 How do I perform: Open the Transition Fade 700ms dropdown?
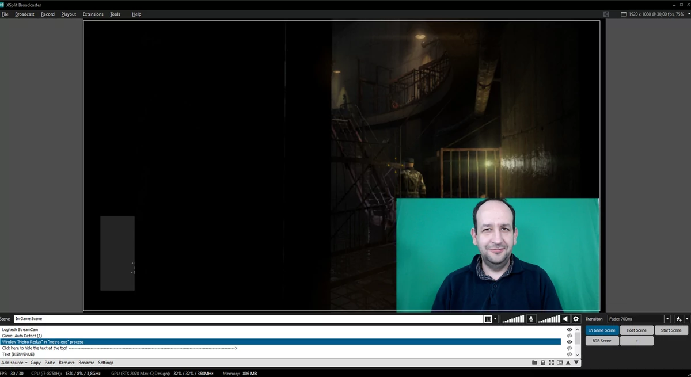pyautogui.click(x=639, y=319)
